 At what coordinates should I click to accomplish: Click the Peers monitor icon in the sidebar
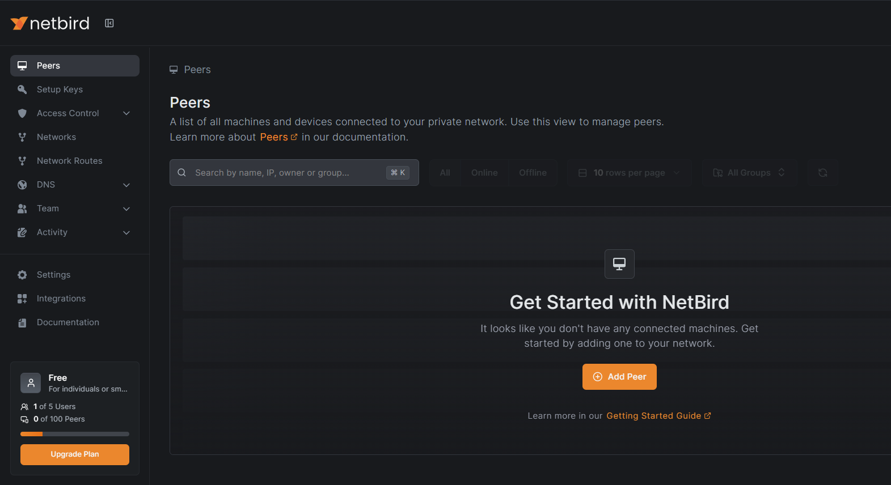point(22,66)
